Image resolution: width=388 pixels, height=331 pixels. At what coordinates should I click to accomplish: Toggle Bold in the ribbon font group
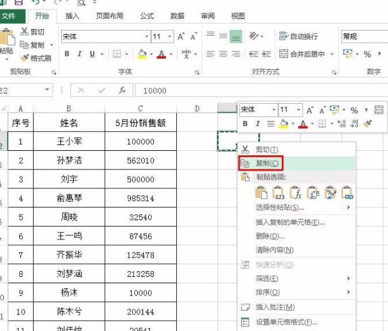(67, 53)
